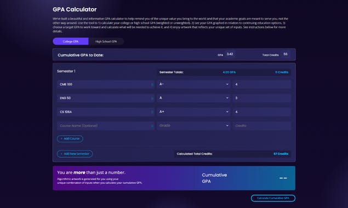Image resolution: width=348 pixels, height=208 pixels.
Task: Click Calculate Cumulative GPA button
Action: coord(273,198)
